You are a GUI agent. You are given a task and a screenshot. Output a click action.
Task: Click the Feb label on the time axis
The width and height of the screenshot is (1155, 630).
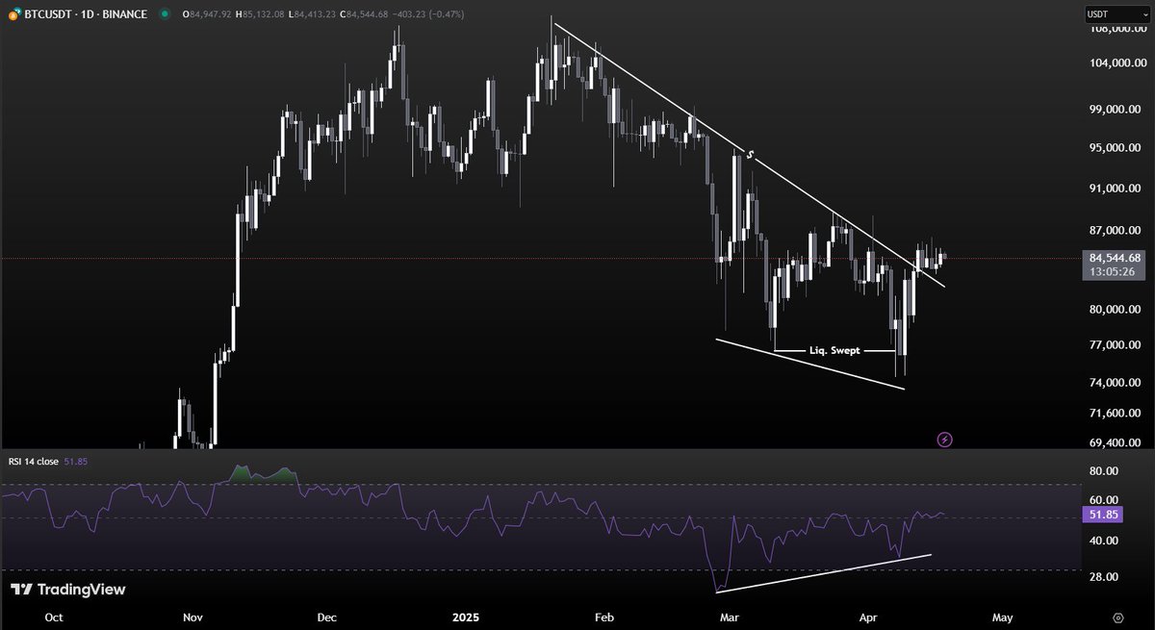pyautogui.click(x=603, y=617)
